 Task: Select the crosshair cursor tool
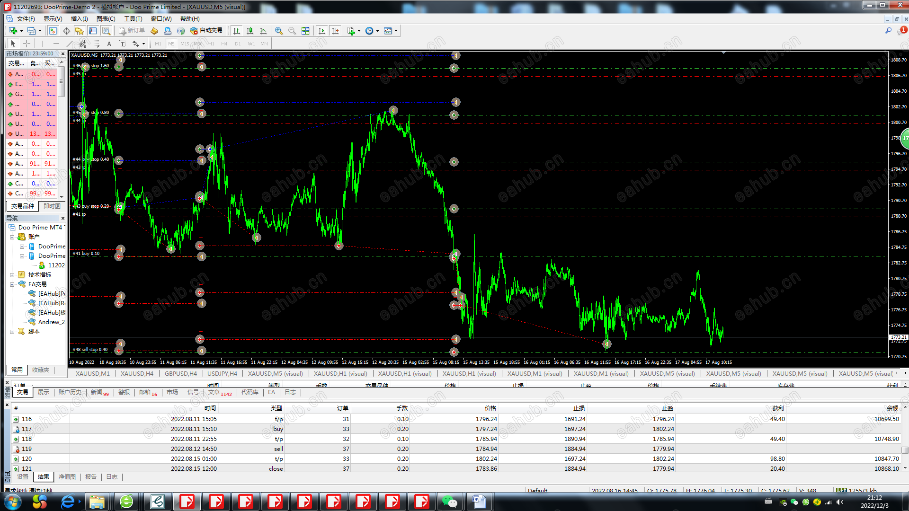coord(27,44)
